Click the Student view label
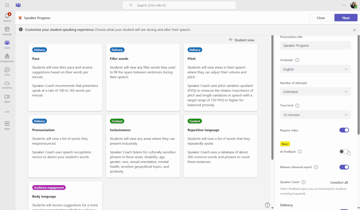The image size is (360, 210). [244, 40]
